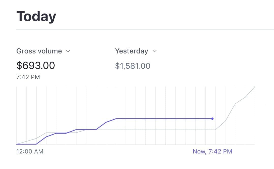
Task: Click the 12:00 AM axis label
Action: (x=30, y=152)
